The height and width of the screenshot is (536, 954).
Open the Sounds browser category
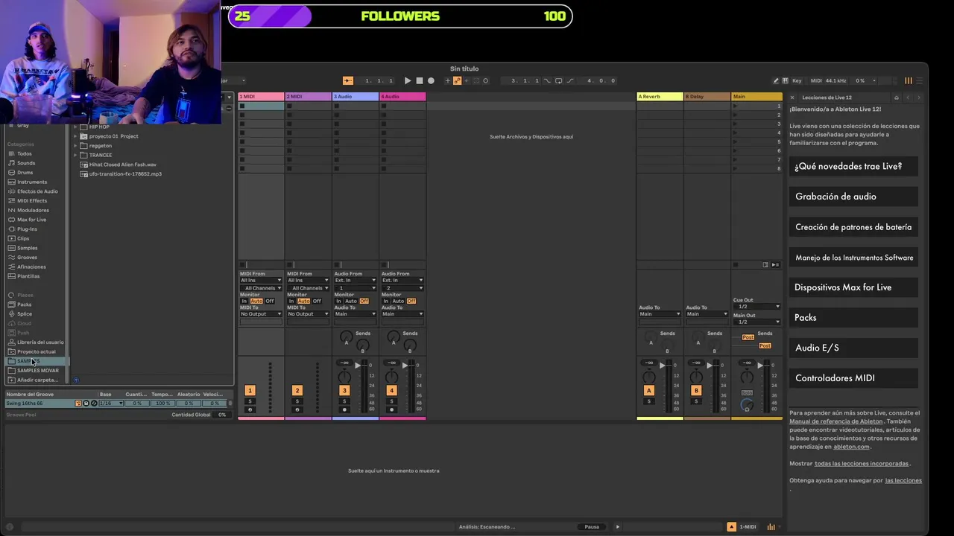coord(25,163)
